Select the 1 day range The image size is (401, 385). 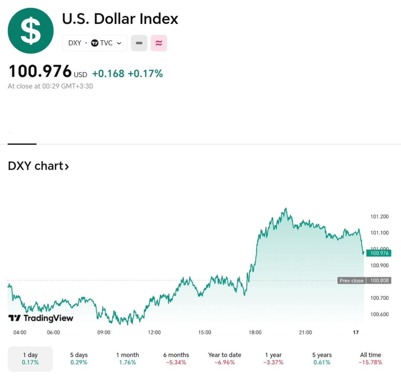(30, 359)
